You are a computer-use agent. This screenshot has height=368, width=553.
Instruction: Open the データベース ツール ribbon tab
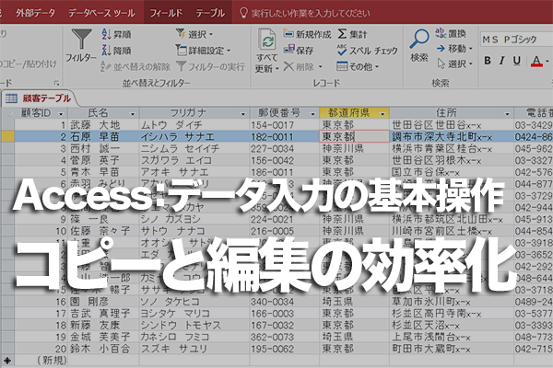pyautogui.click(x=101, y=13)
